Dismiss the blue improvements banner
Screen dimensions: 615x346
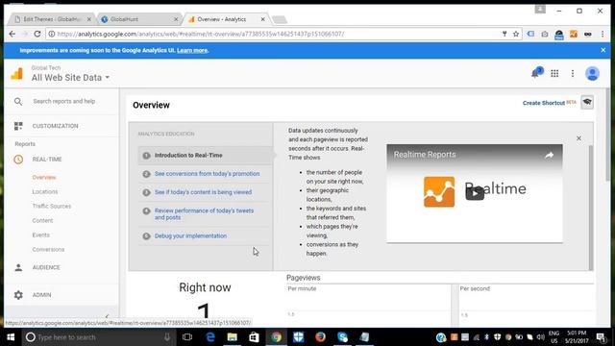click(x=603, y=50)
